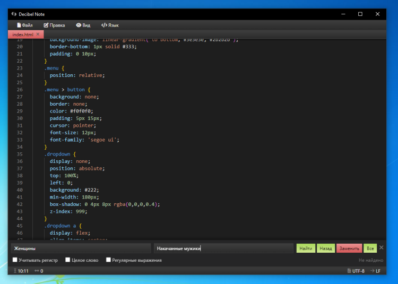Open the Язык menu

110,25
